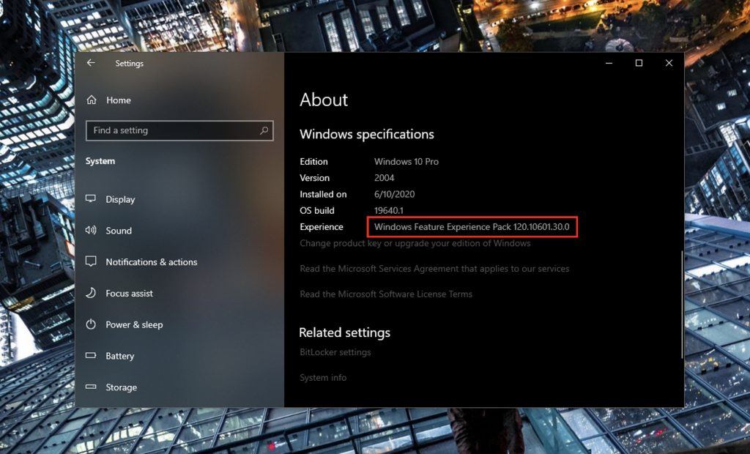Screen dimensions: 750x454
Task: Read the Microsoft Services Agreement link
Action: pos(434,269)
